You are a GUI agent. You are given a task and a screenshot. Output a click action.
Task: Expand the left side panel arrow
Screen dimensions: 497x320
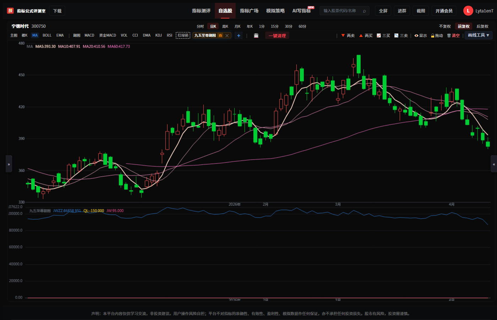tap(9, 164)
